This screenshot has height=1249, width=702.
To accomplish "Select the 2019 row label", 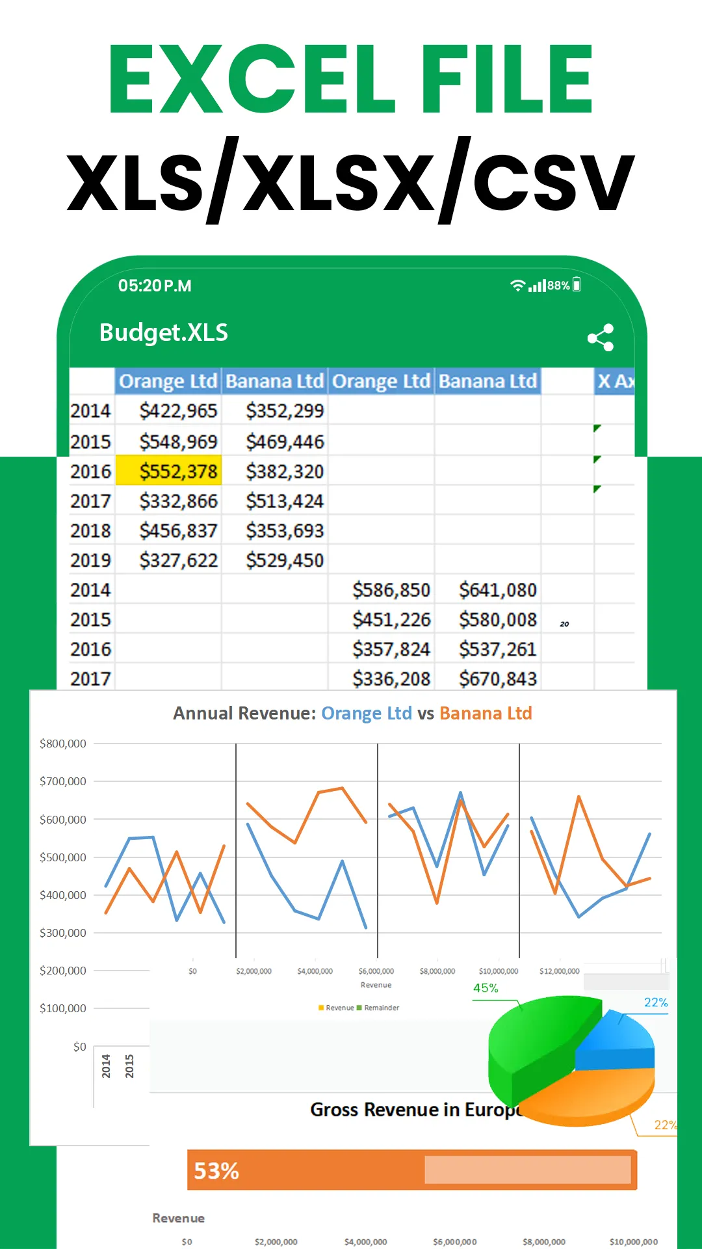I will point(91,560).
